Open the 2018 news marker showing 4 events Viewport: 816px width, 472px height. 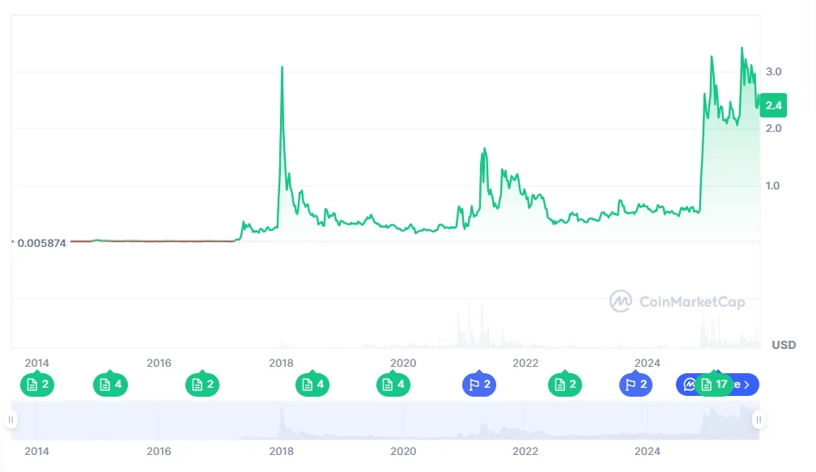[312, 385]
